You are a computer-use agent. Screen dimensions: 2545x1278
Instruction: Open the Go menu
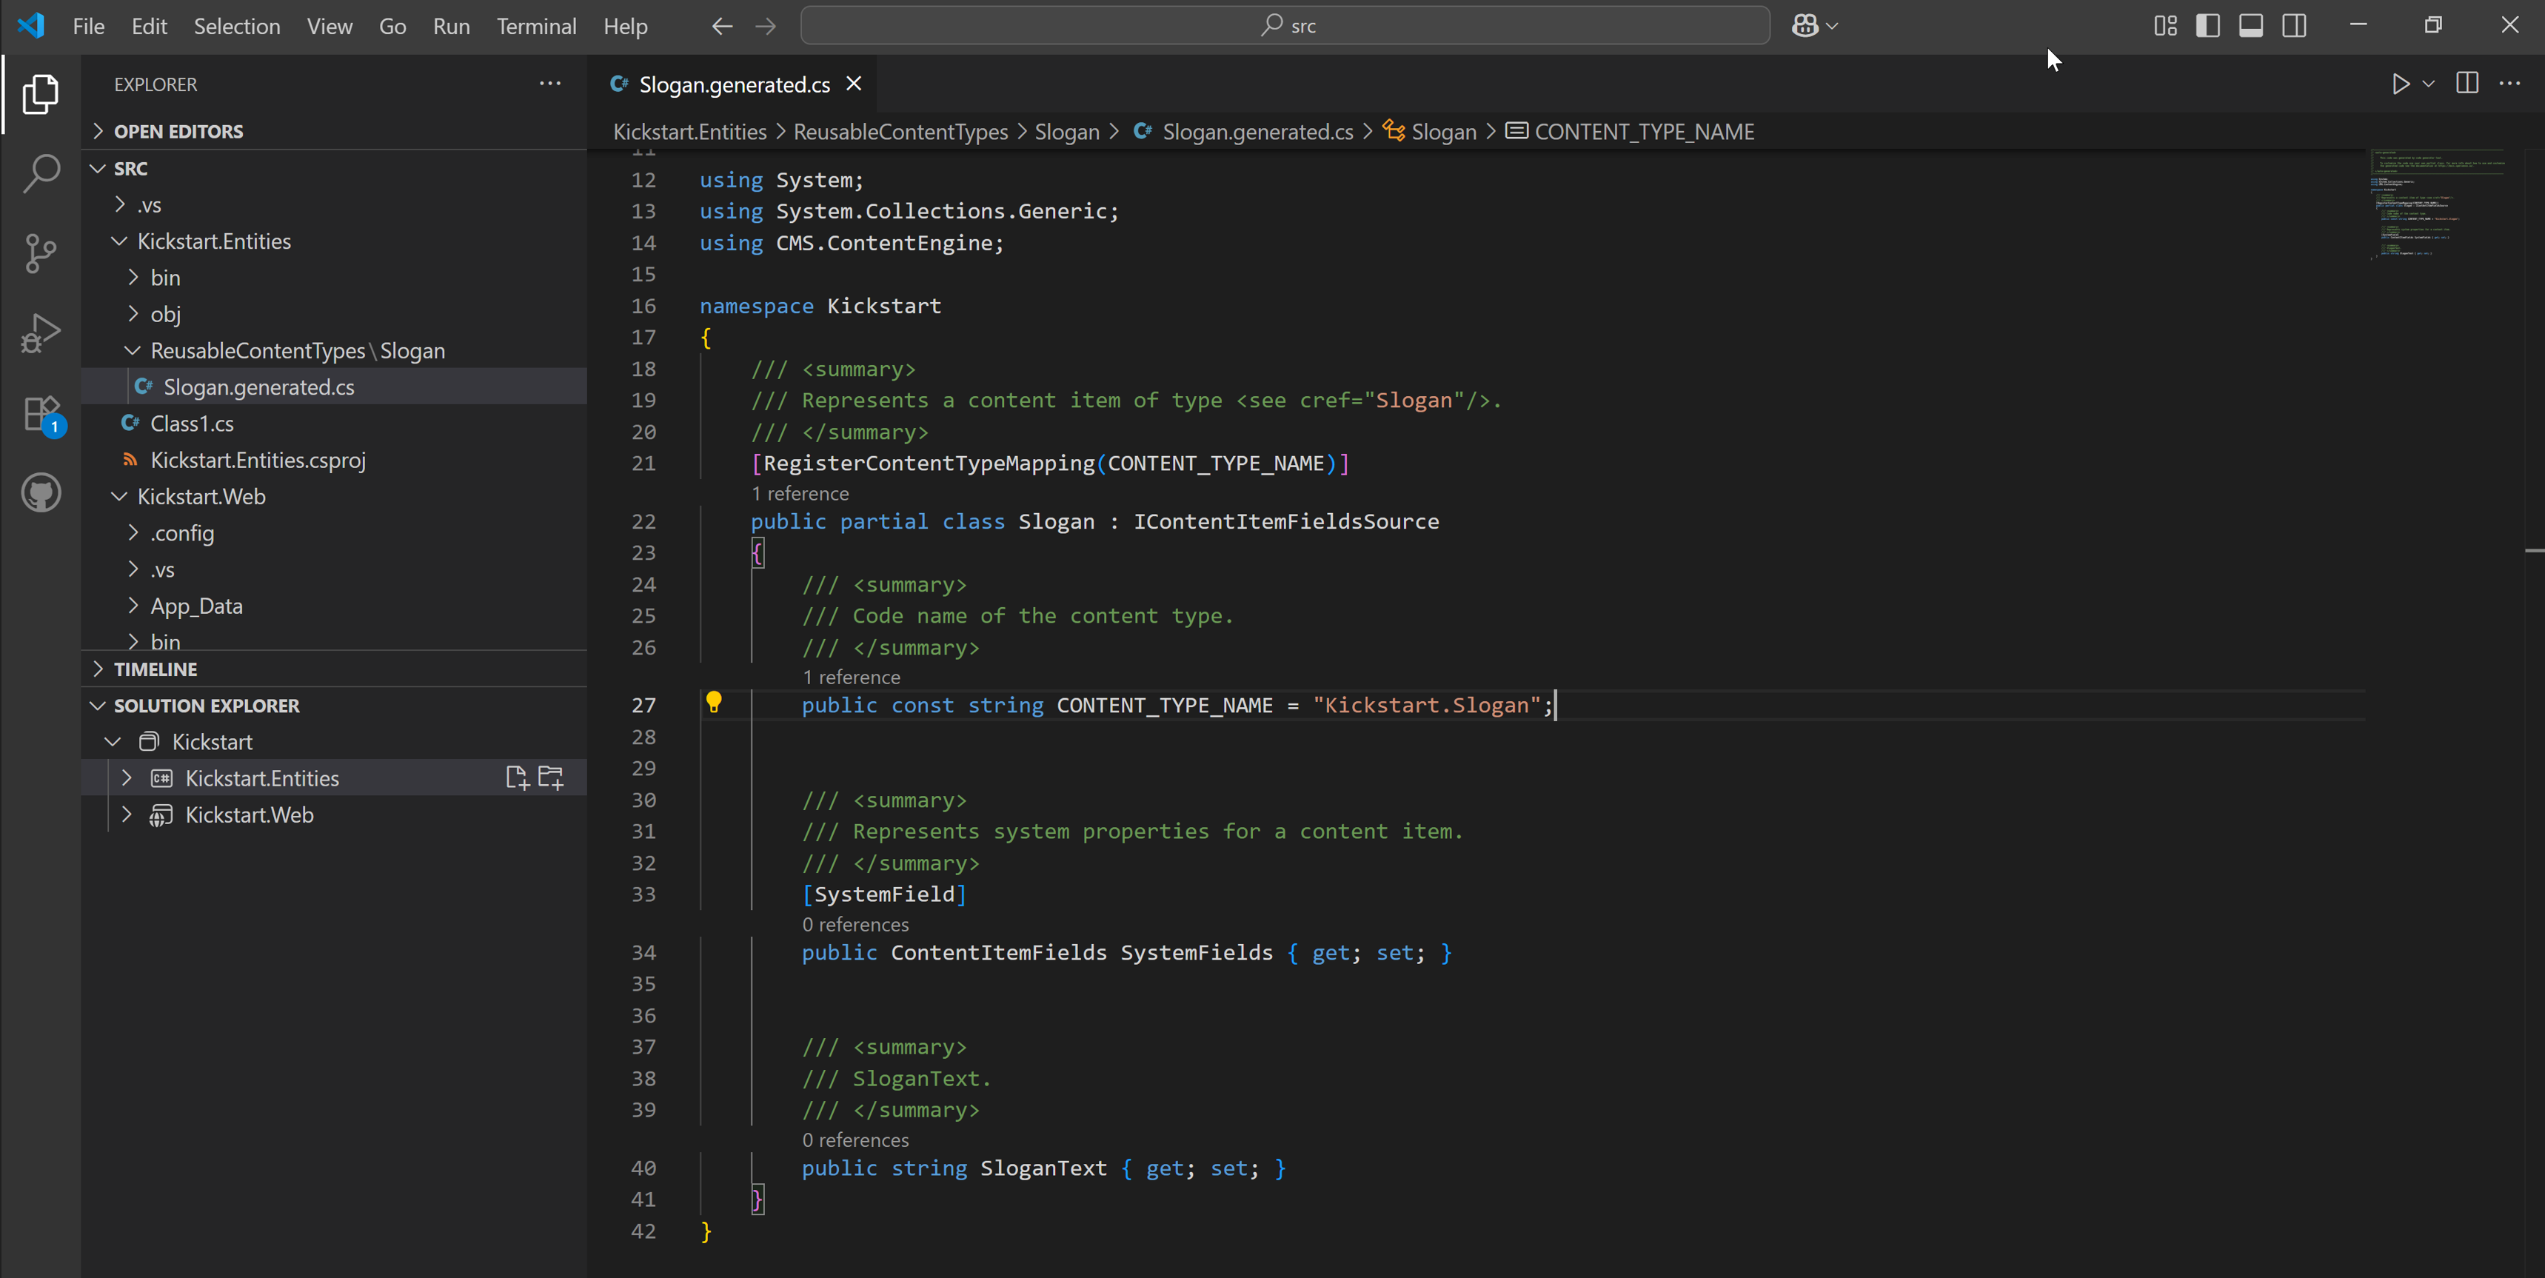click(392, 27)
